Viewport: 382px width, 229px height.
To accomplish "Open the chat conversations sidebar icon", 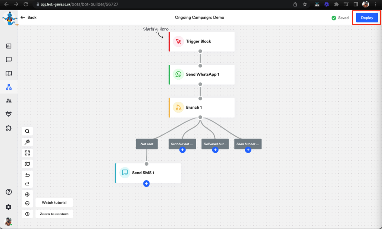I will pyautogui.click(x=9, y=60).
